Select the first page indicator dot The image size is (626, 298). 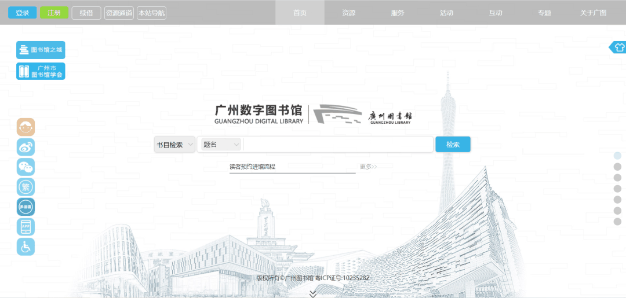click(x=617, y=156)
